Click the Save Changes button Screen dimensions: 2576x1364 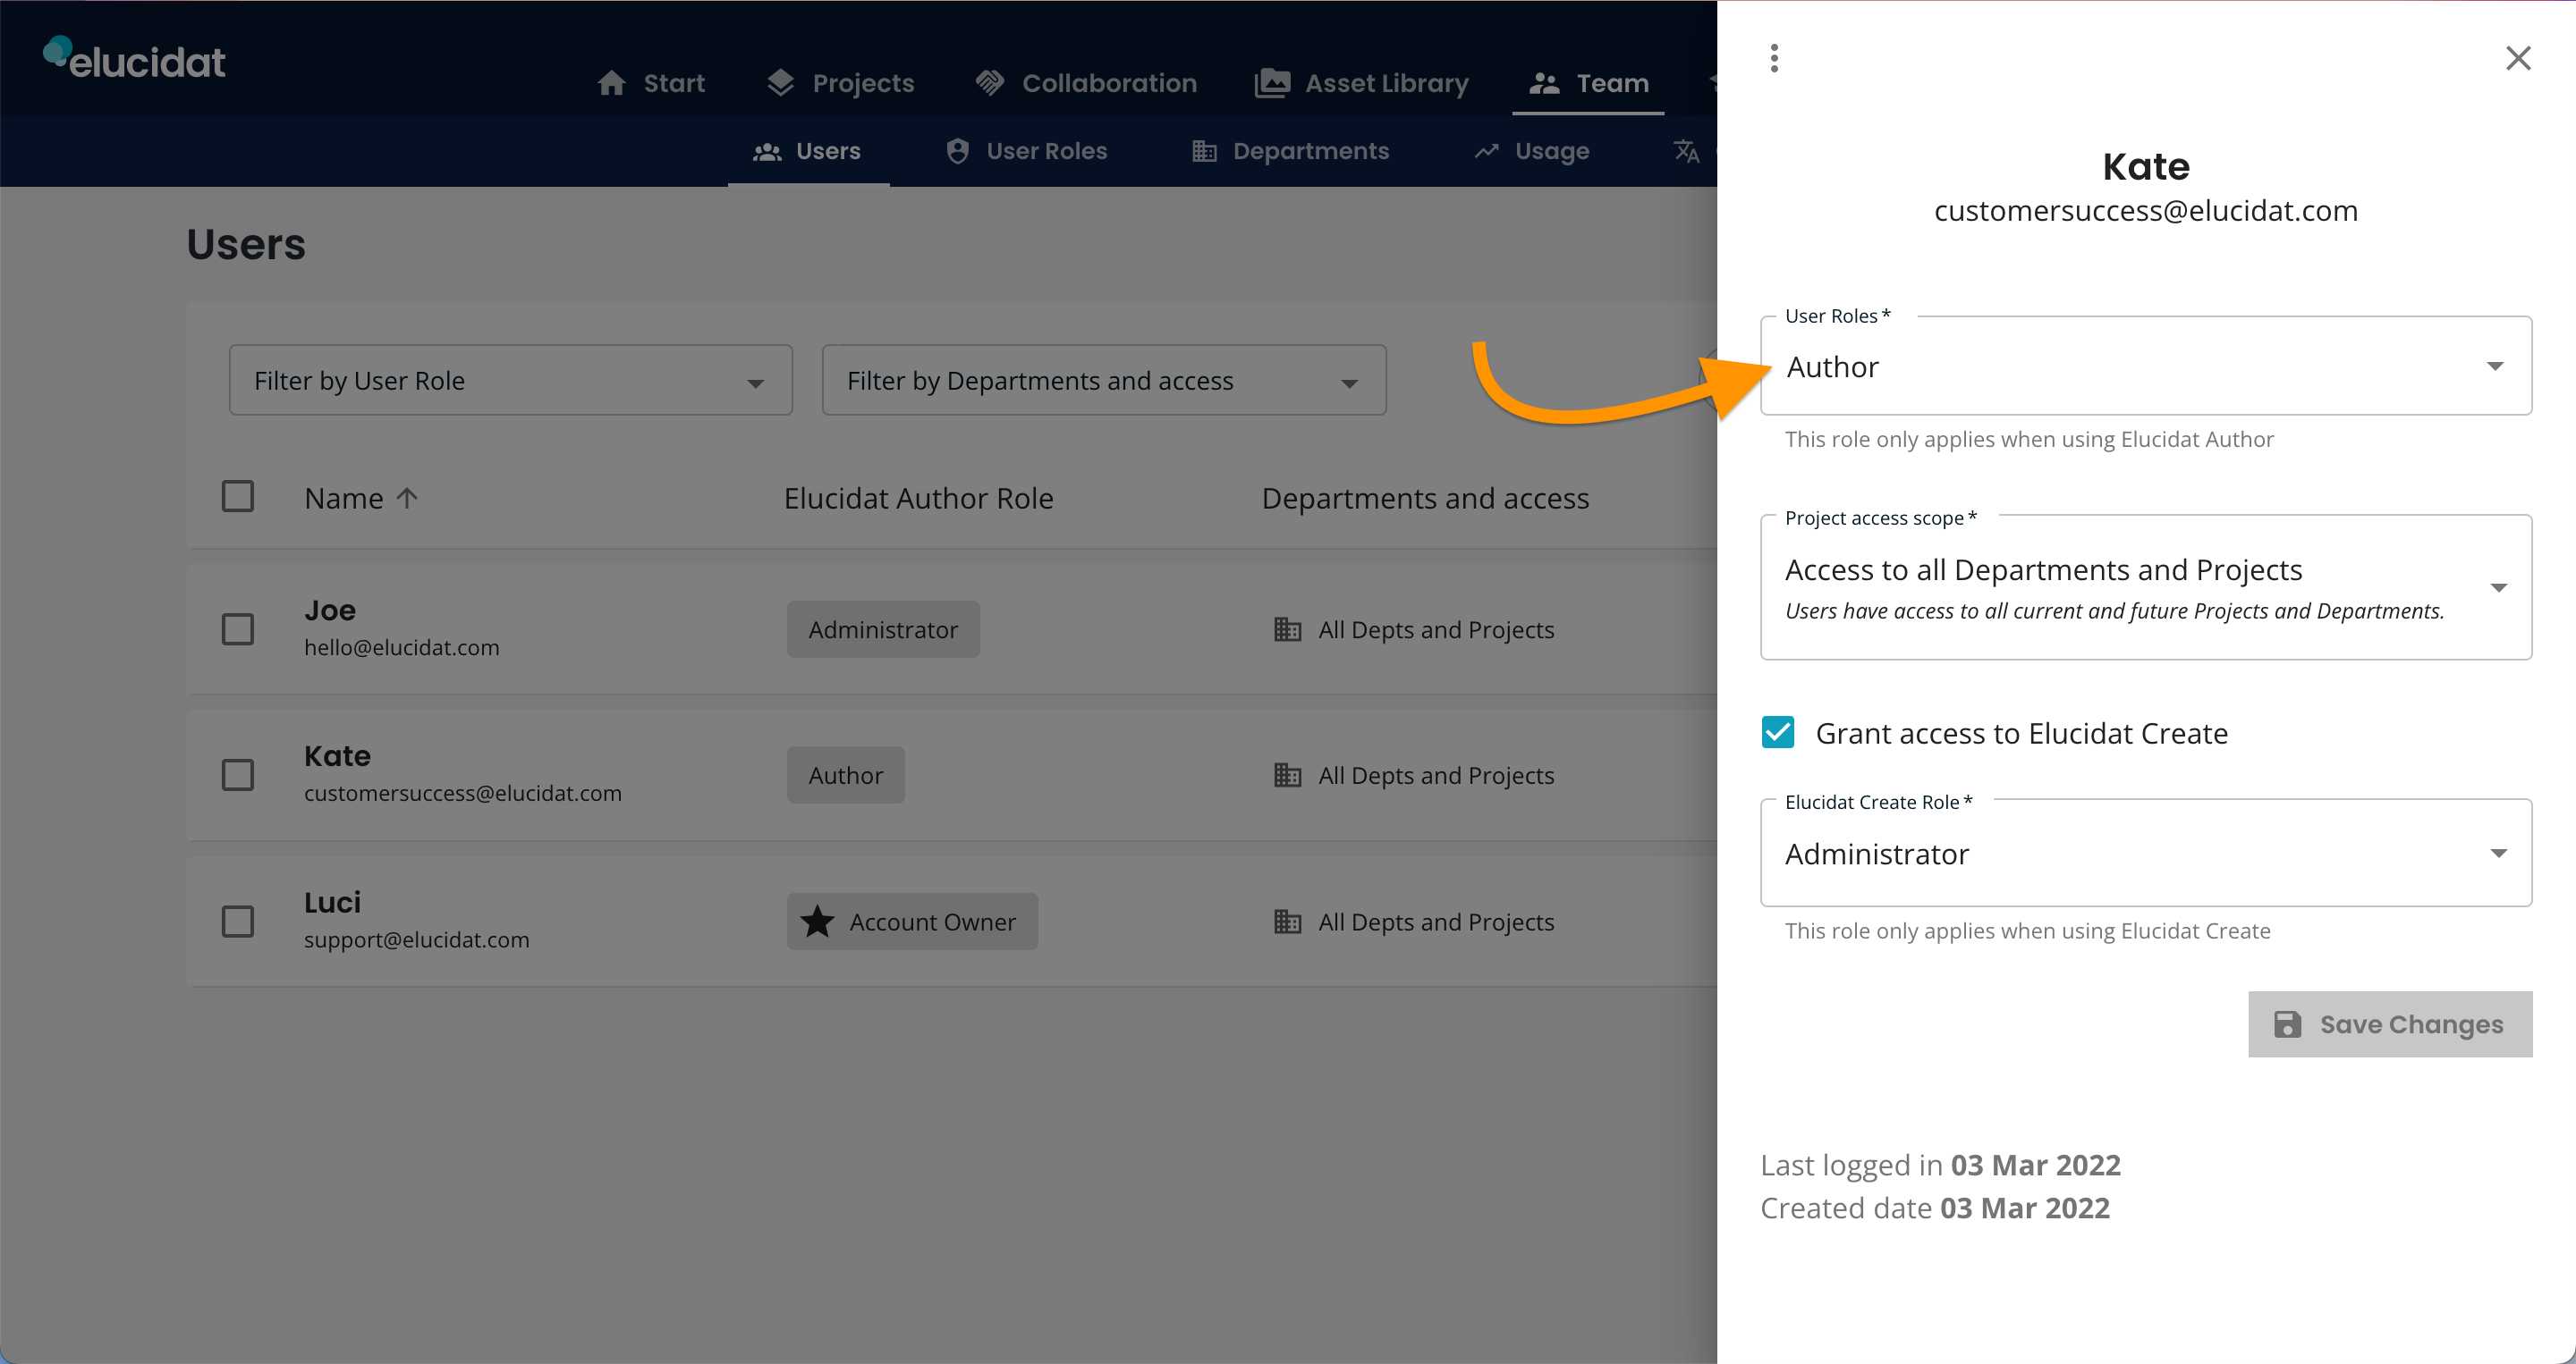point(2390,1024)
